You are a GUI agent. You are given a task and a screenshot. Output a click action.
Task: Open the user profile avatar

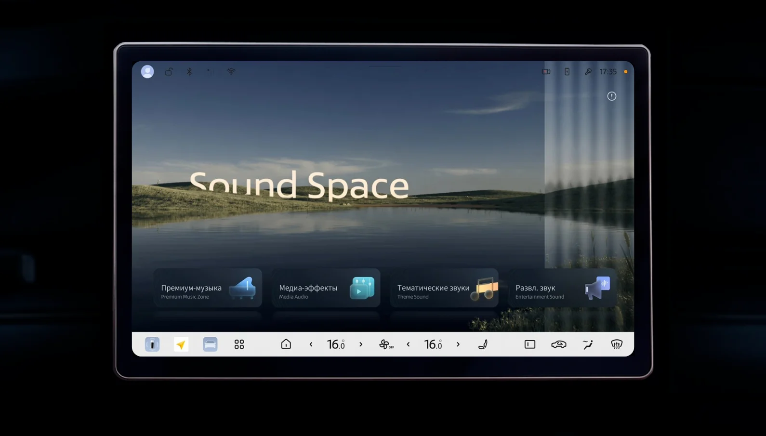pyautogui.click(x=147, y=71)
